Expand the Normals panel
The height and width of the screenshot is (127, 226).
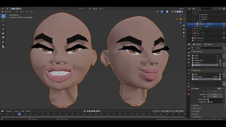[195, 114]
